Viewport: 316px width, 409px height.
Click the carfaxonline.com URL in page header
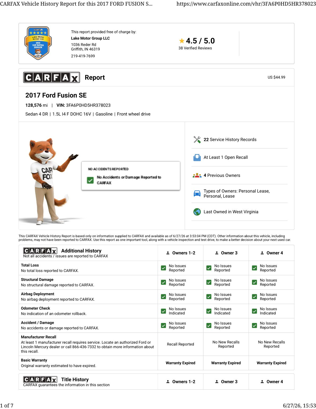(246, 4)
